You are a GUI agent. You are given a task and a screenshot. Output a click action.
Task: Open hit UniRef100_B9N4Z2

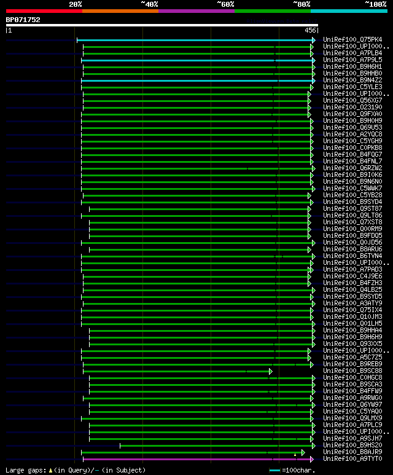click(352, 80)
